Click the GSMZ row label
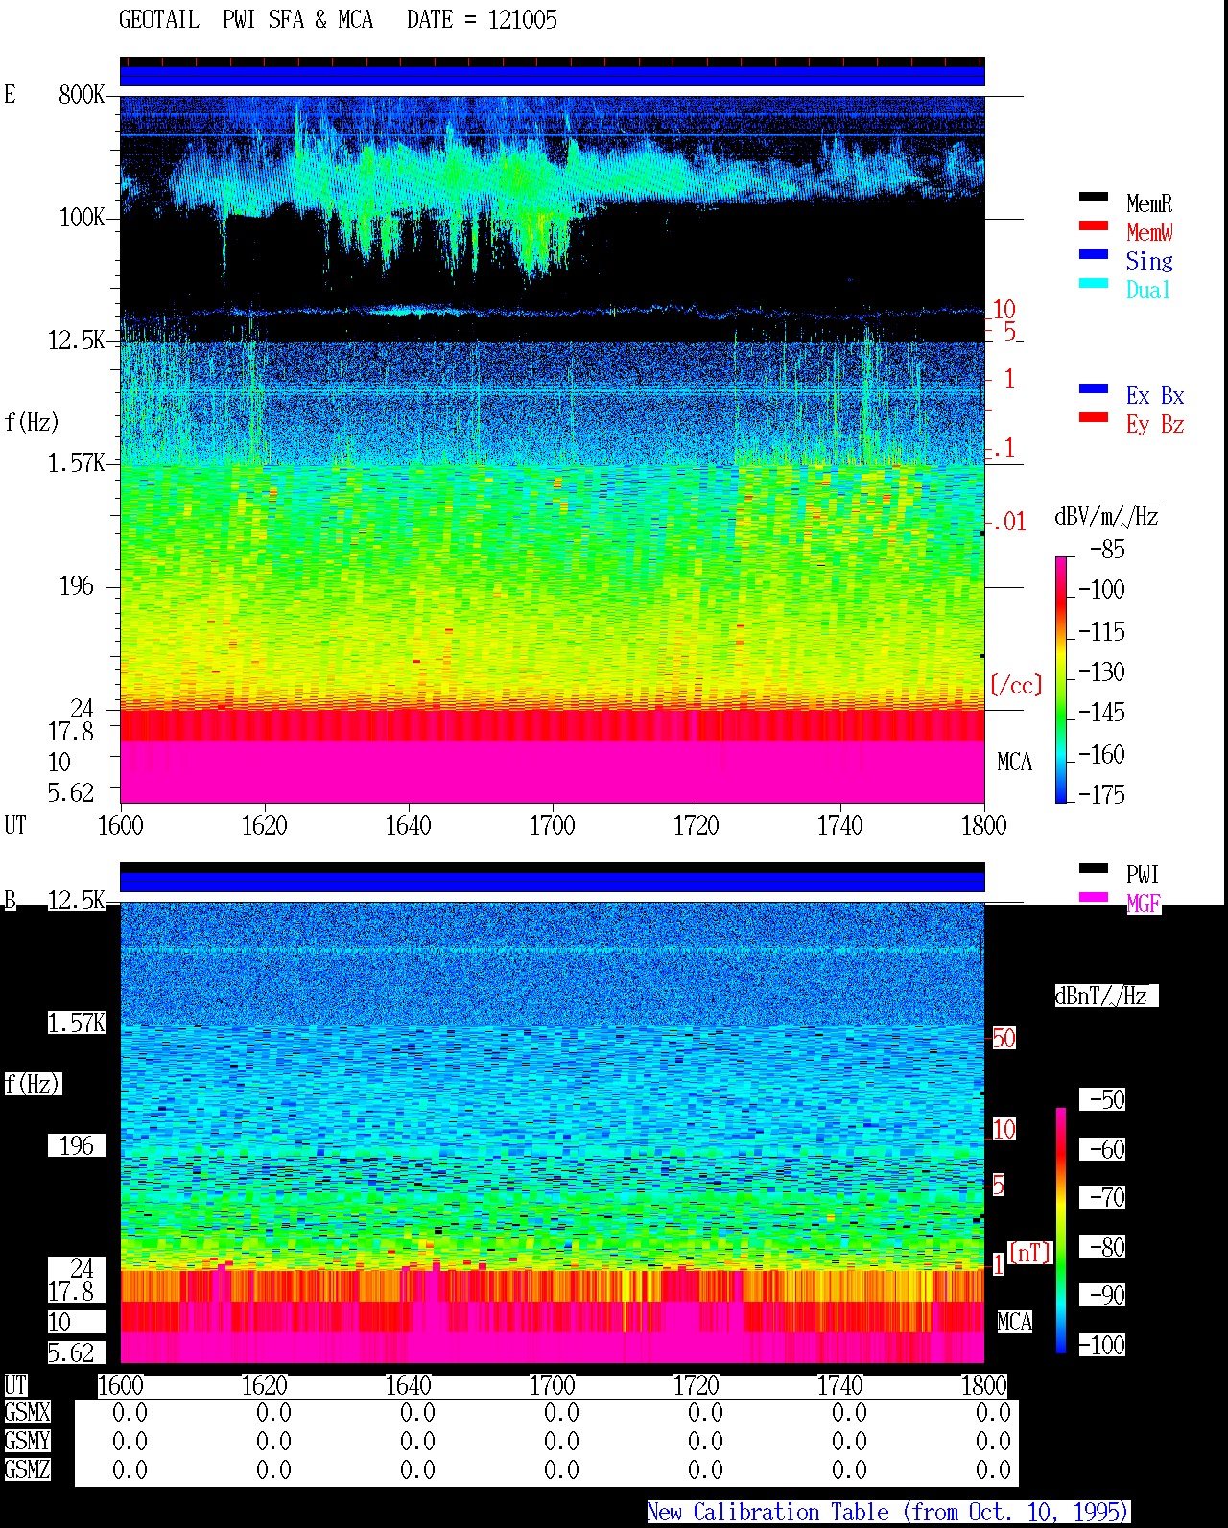The image size is (1228, 1528). pyautogui.click(x=27, y=1469)
